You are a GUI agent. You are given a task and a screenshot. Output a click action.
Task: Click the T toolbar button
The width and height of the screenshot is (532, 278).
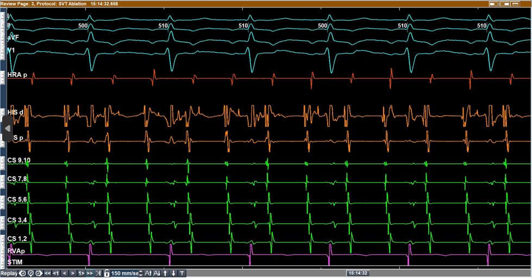pos(182,273)
